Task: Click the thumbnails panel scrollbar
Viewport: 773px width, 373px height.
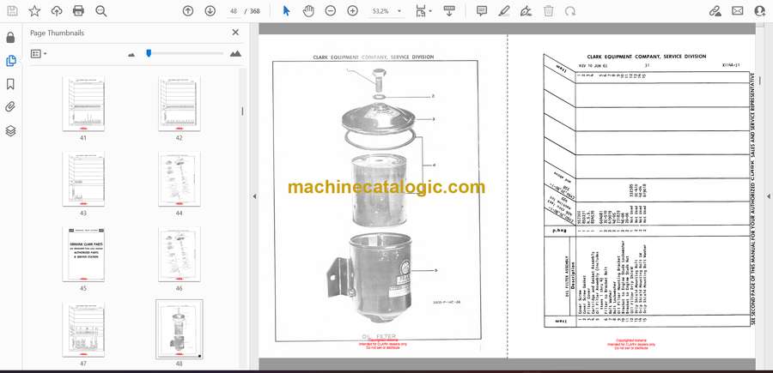Action: pyautogui.click(x=242, y=111)
